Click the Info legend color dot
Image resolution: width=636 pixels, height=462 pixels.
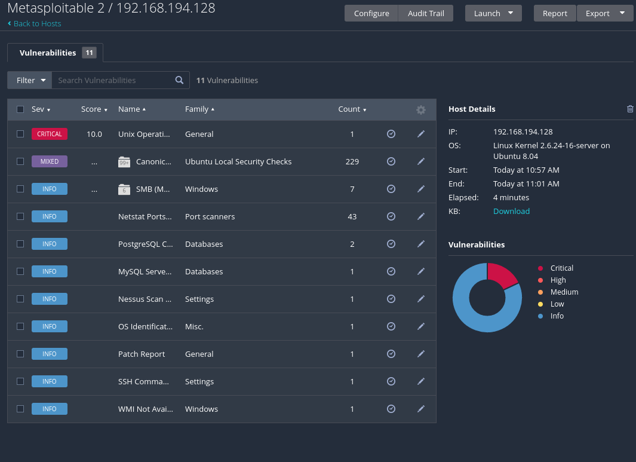pyautogui.click(x=540, y=316)
